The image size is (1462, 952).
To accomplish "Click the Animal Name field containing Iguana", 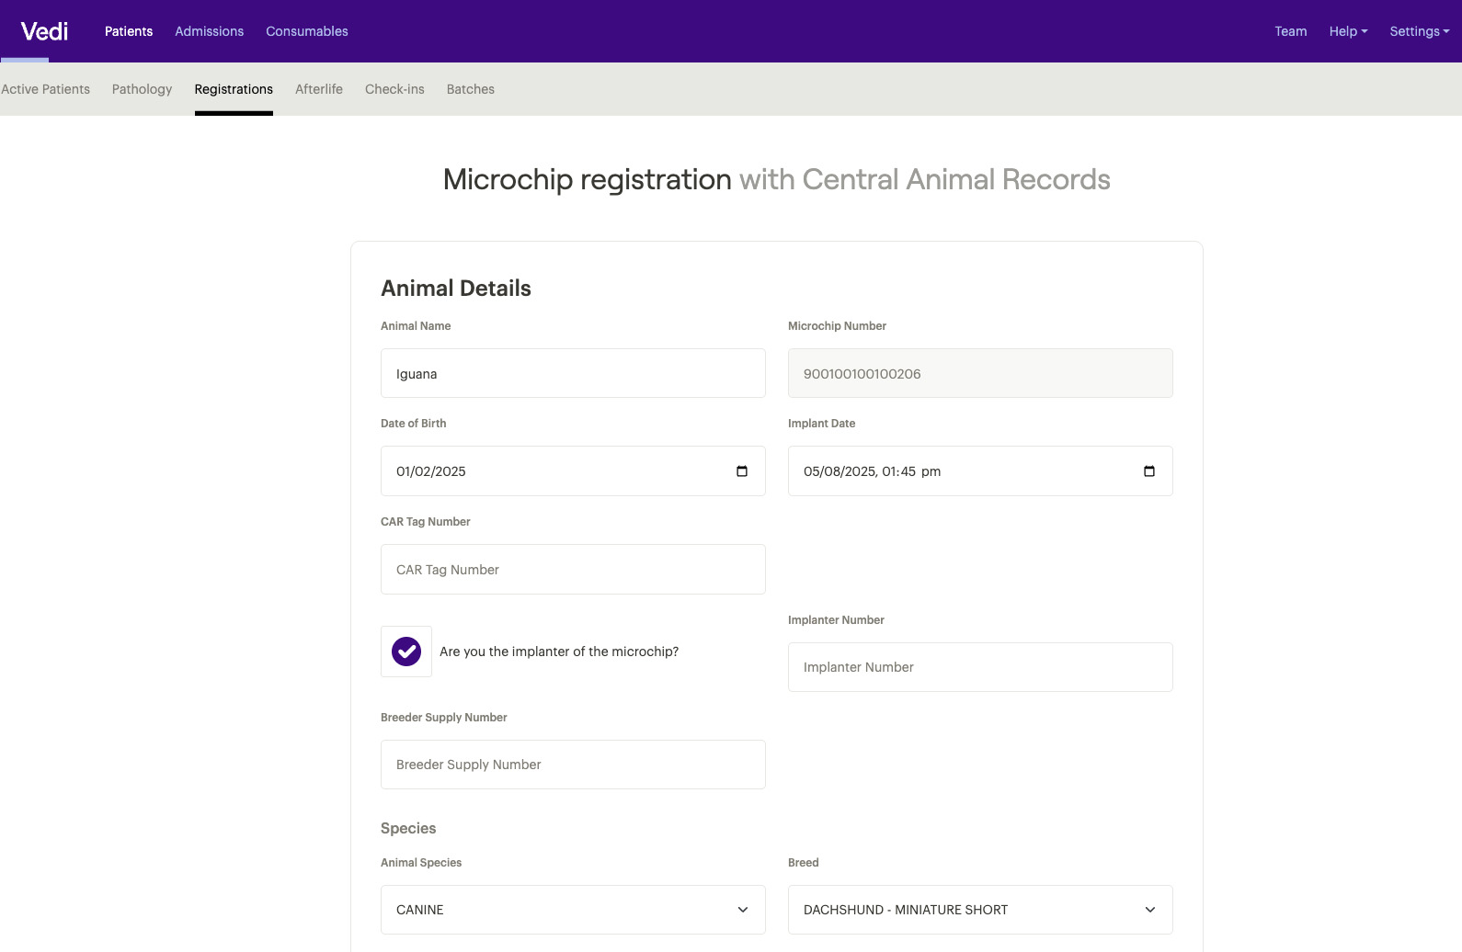I will [573, 373].
